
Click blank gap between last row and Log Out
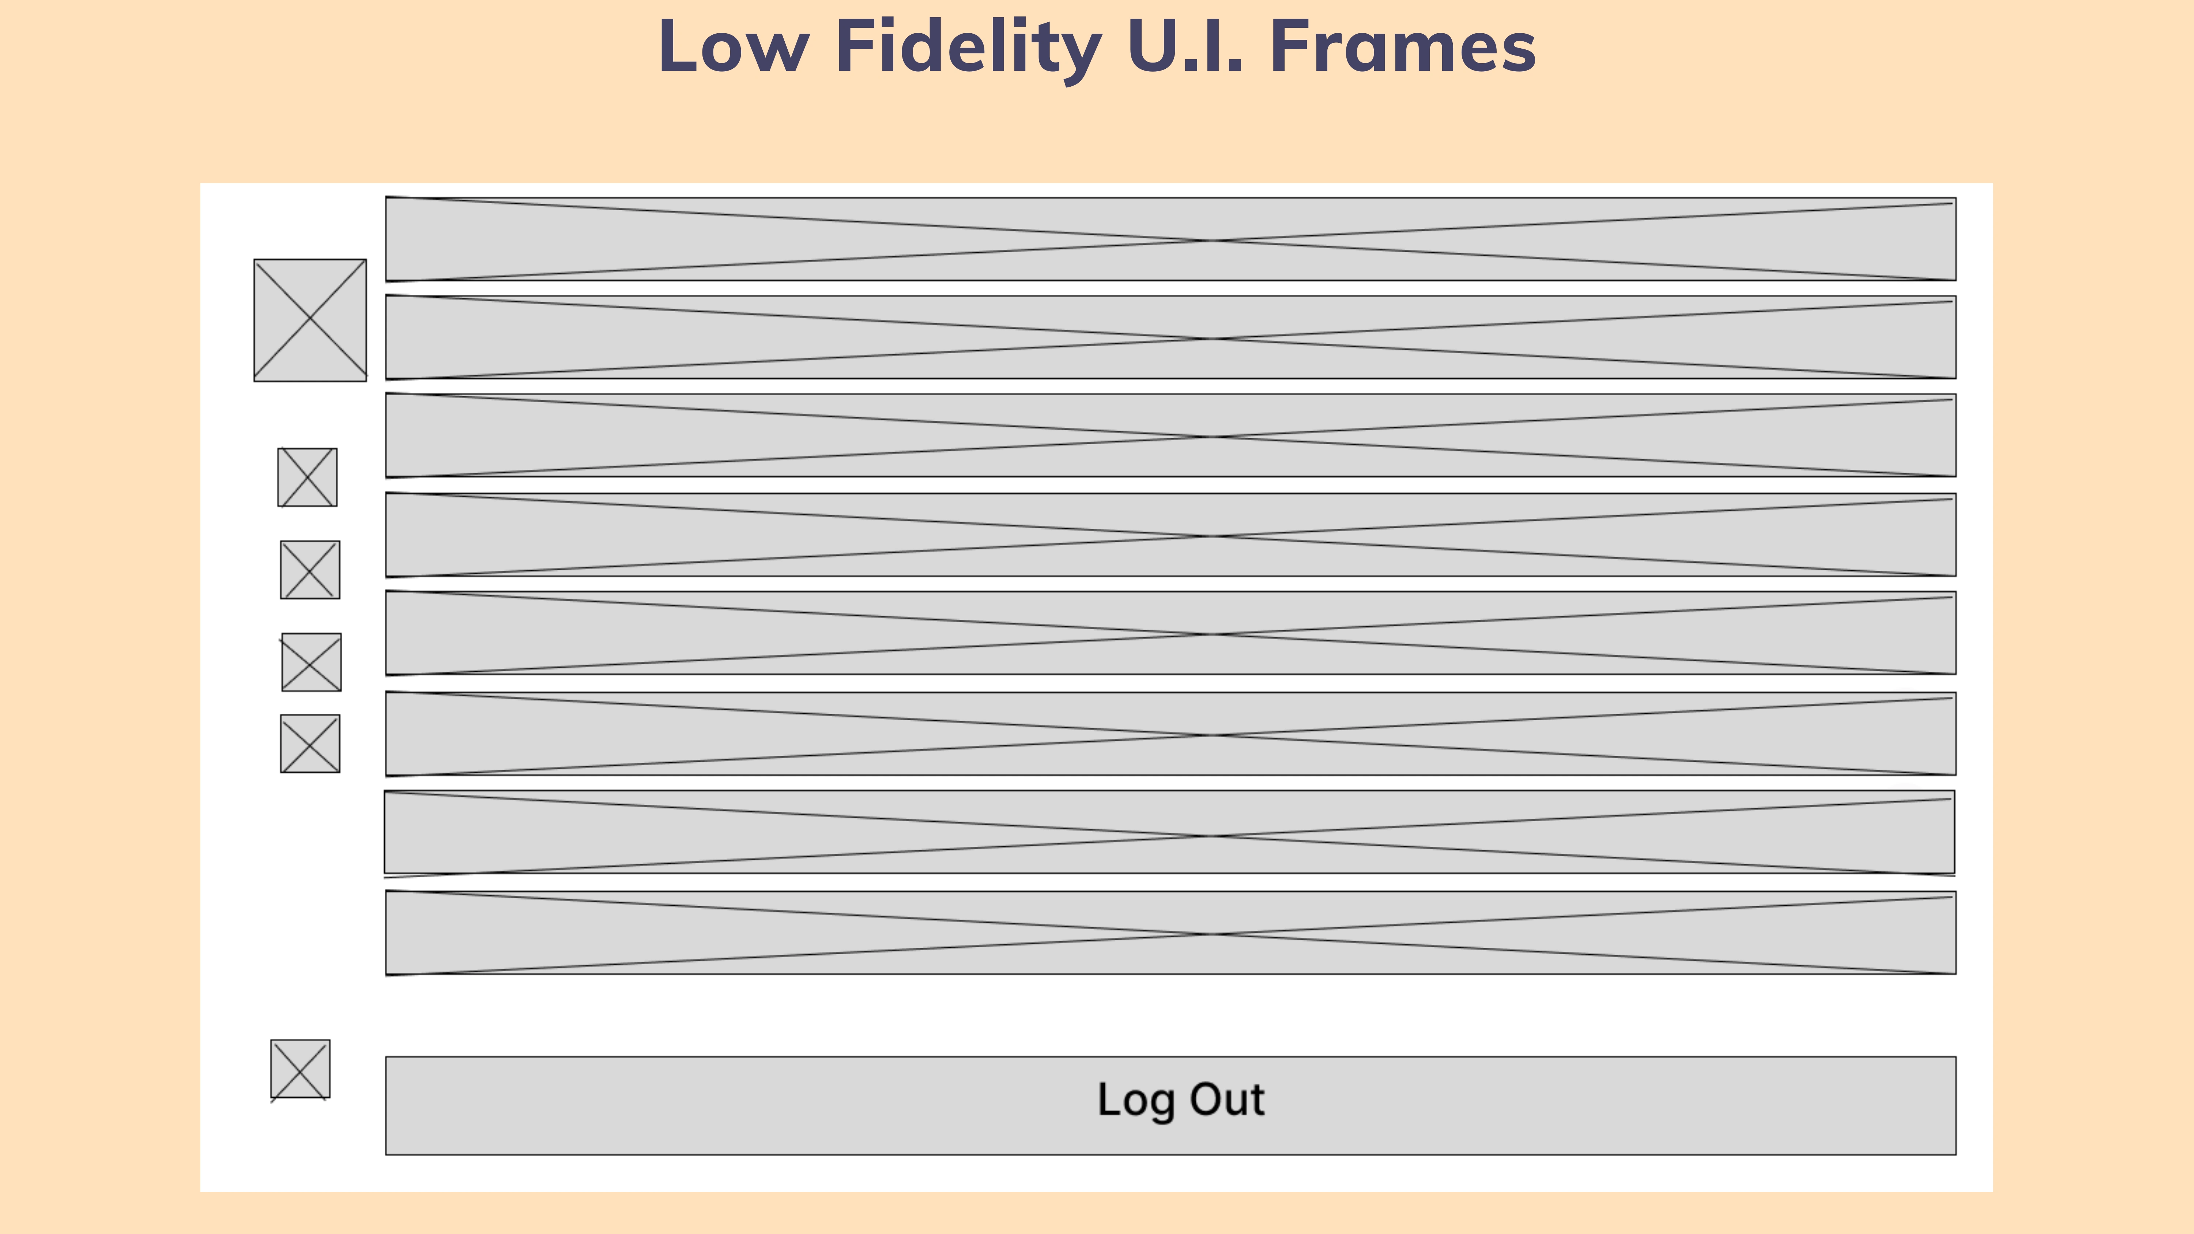coord(1171,1015)
